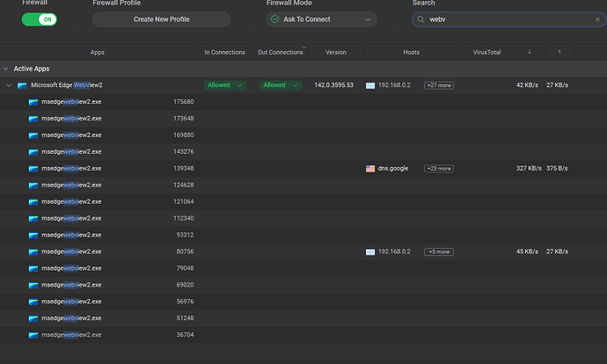This screenshot has width=607, height=364.
Task: Click the search field containing webv
Action: (x=506, y=19)
